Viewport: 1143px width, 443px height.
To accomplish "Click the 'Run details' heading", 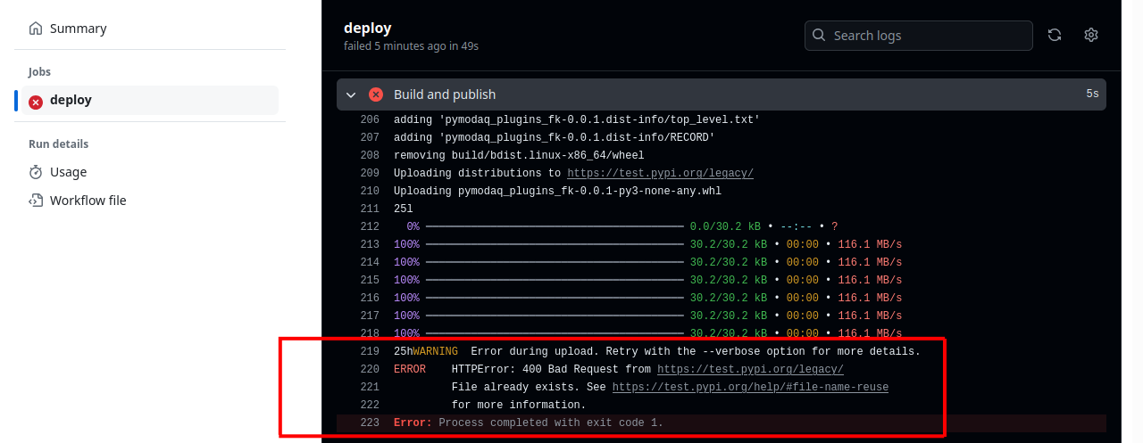I will (x=58, y=144).
